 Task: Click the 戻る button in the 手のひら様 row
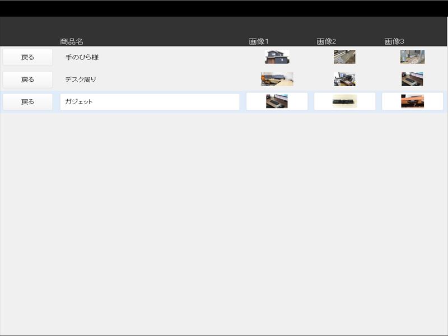pyautogui.click(x=27, y=57)
